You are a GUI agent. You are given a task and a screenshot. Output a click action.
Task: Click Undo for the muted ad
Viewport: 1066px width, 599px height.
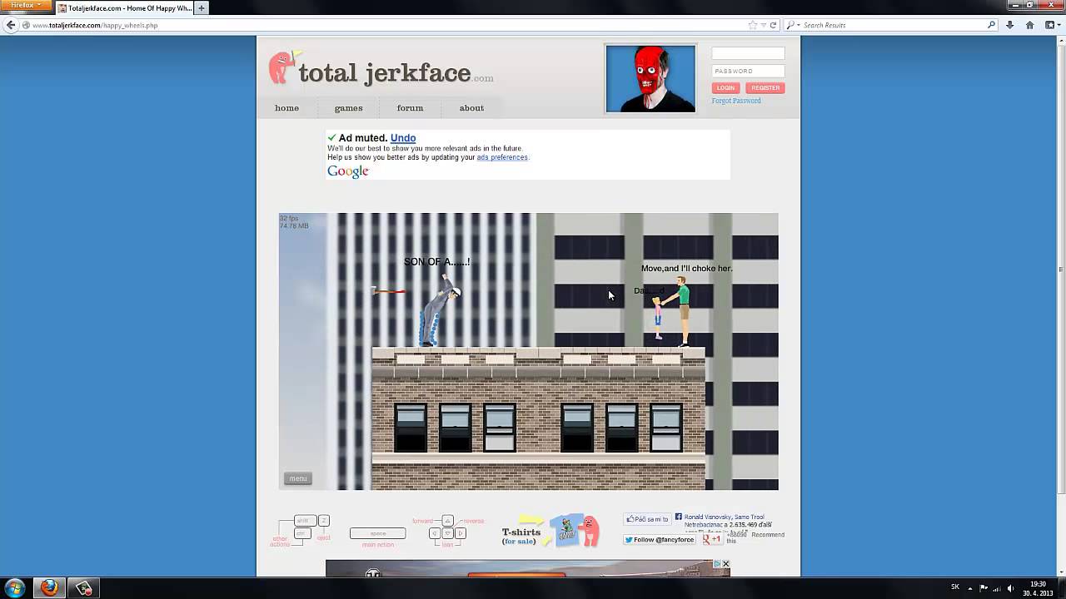click(403, 138)
